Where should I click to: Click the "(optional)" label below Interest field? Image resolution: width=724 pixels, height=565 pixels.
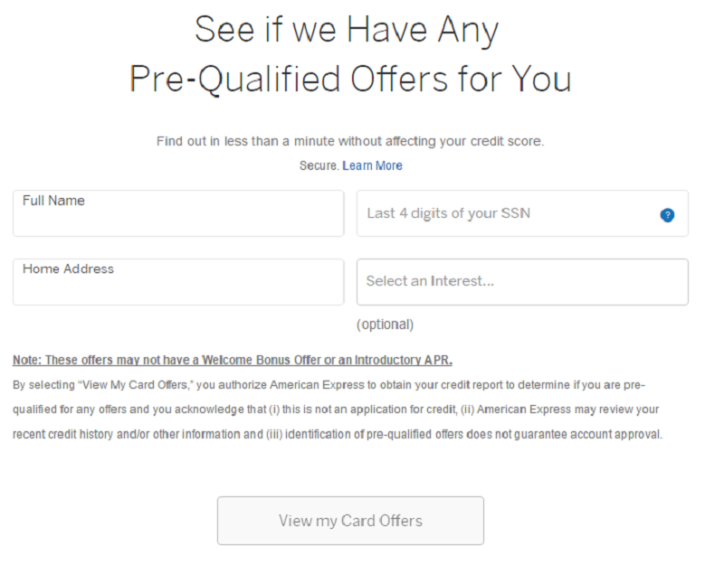click(385, 324)
